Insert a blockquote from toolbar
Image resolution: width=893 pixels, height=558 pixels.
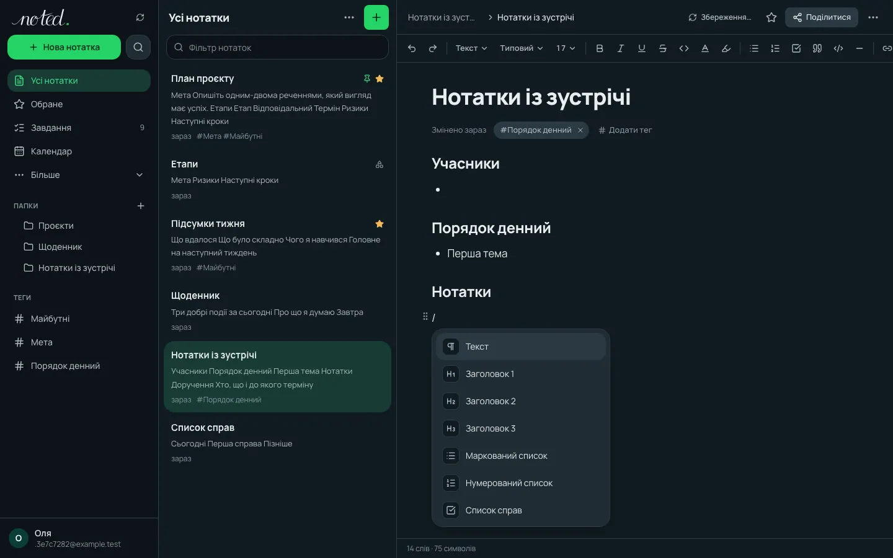click(817, 48)
